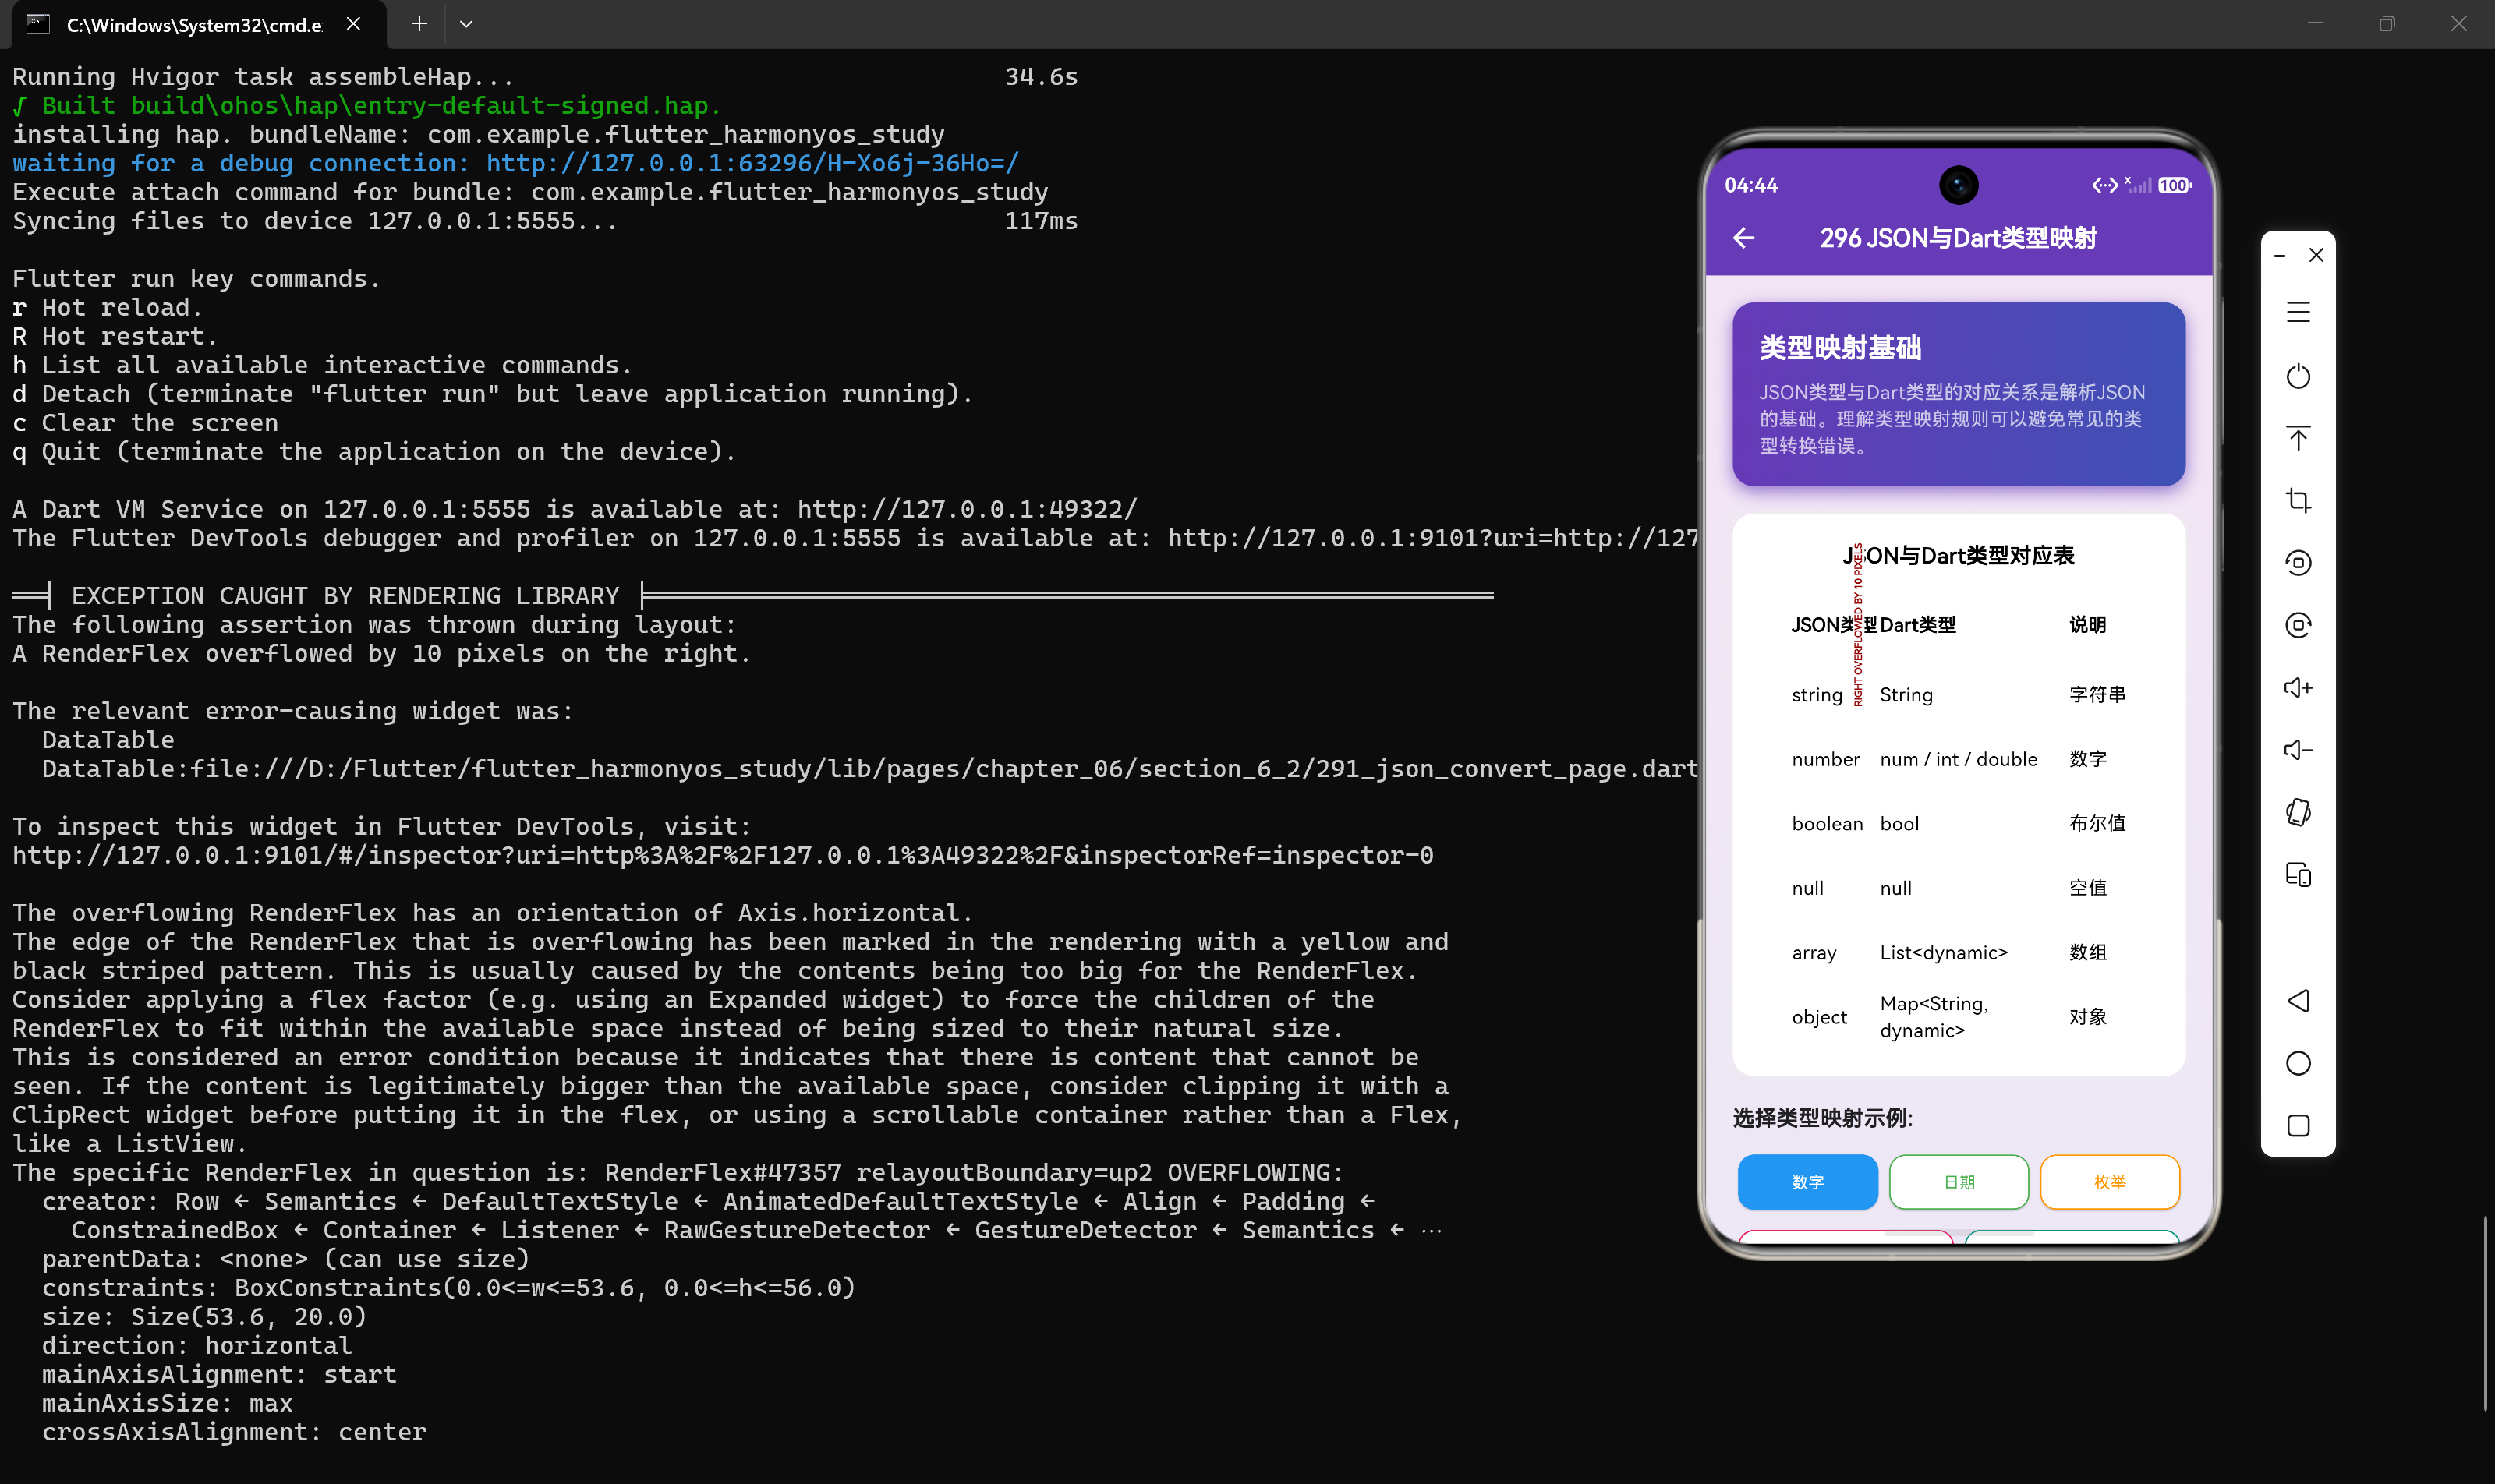Viewport: 2495px width, 1484px height.
Task: Open a new terminal tab with plus
Action: 419,24
